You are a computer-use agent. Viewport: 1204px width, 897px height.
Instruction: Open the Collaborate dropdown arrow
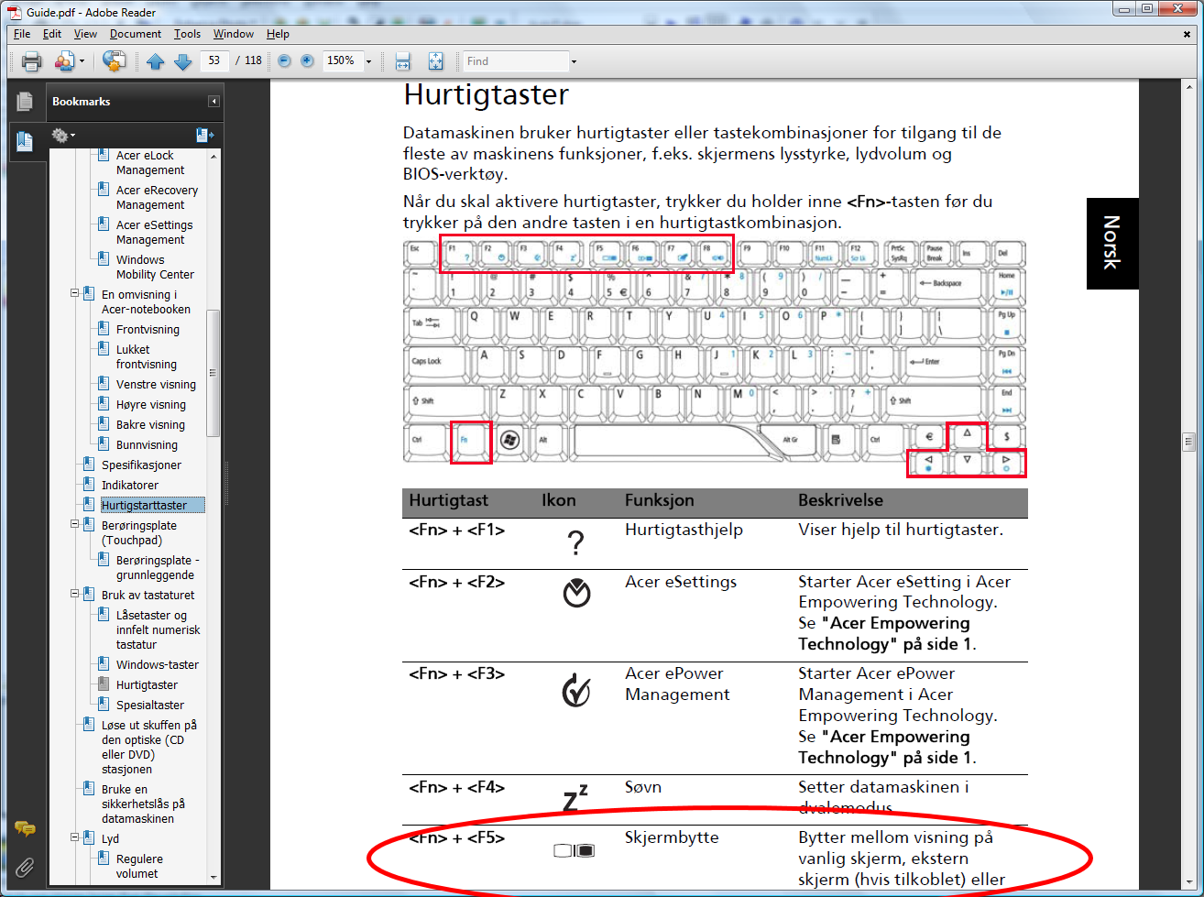pyautogui.click(x=82, y=61)
